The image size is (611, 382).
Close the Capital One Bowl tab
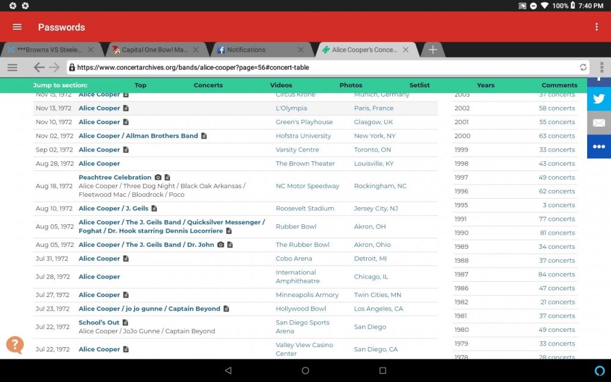point(196,50)
